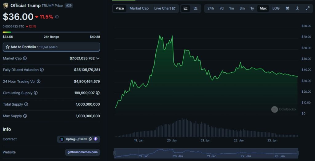This screenshot has height=161, width=315.
Task: Open 24 Hour Trading Vol info icon
Action: (x=38, y=81)
